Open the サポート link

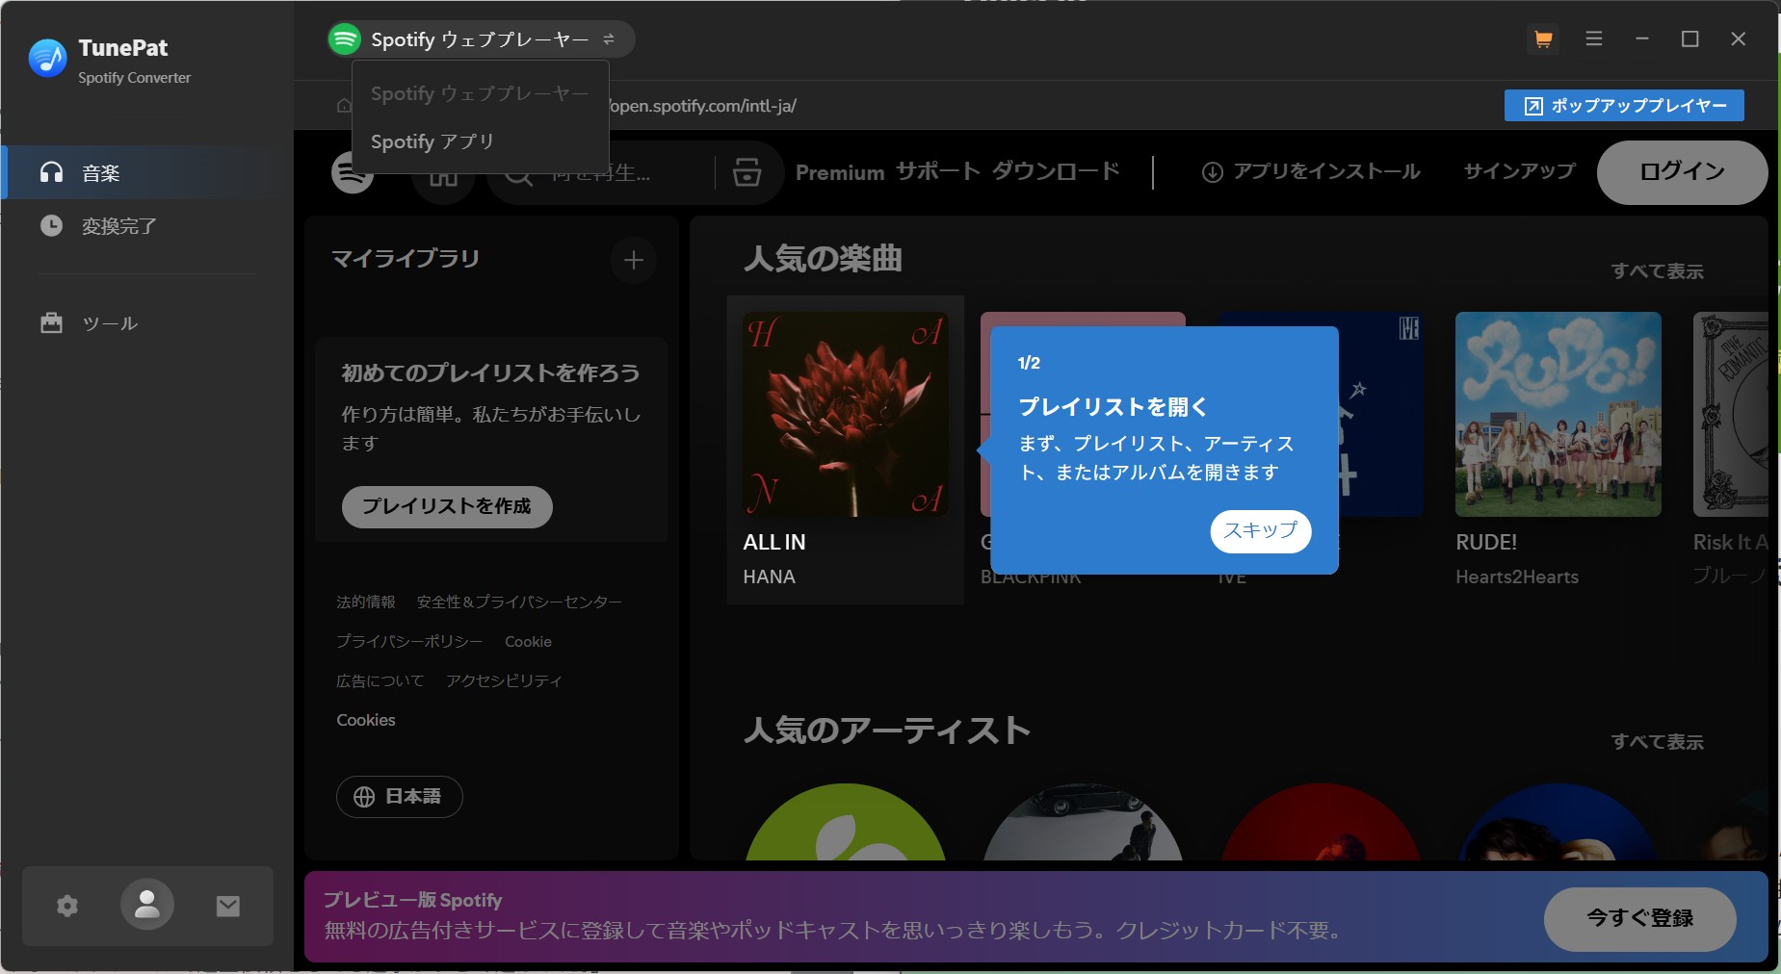coord(938,172)
